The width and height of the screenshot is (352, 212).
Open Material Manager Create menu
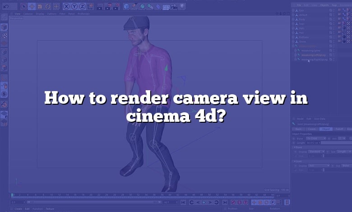pyautogui.click(x=18, y=209)
